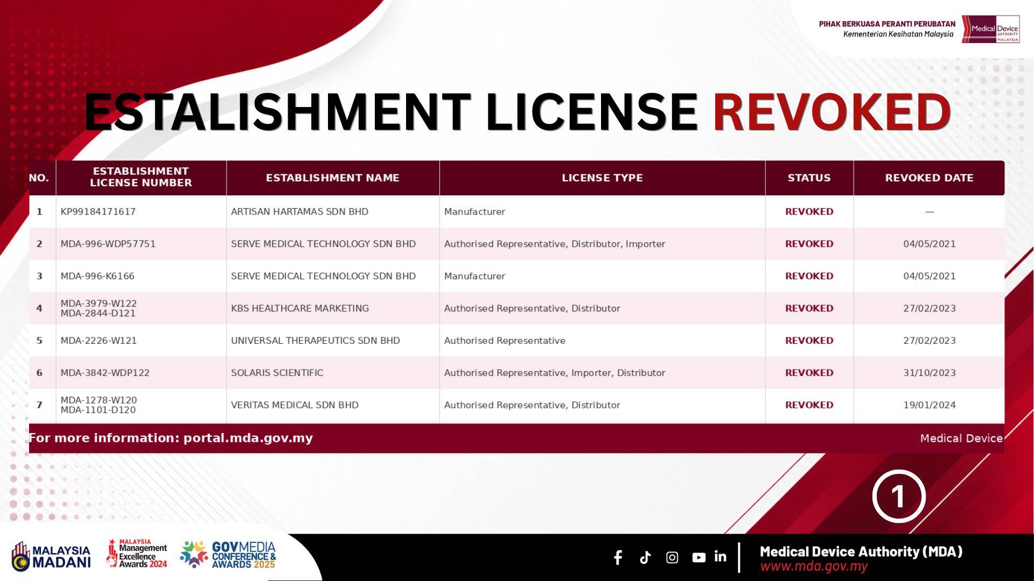Open the TikTok icon in footer

point(645,557)
